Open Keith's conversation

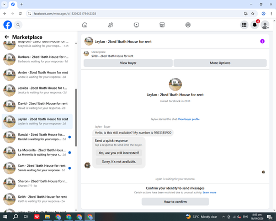coord(37,199)
